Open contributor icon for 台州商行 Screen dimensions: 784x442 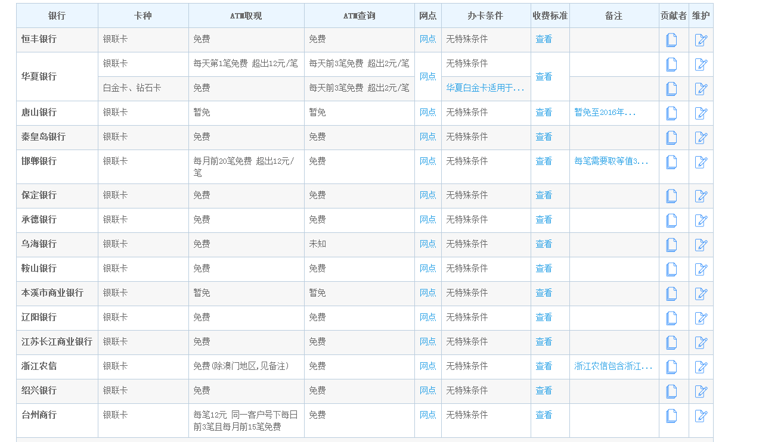coord(671,416)
